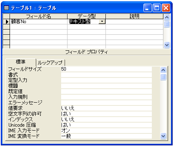Minimize the テーブル1 window
Screen dimensions: 173x147
[x=147, y=8]
